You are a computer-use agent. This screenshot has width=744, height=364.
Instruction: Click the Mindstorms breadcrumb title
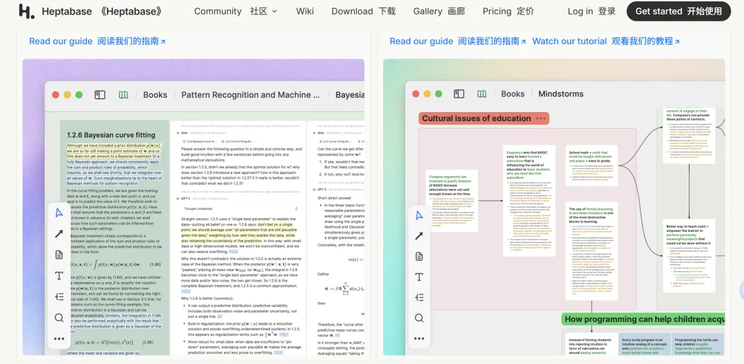561,94
